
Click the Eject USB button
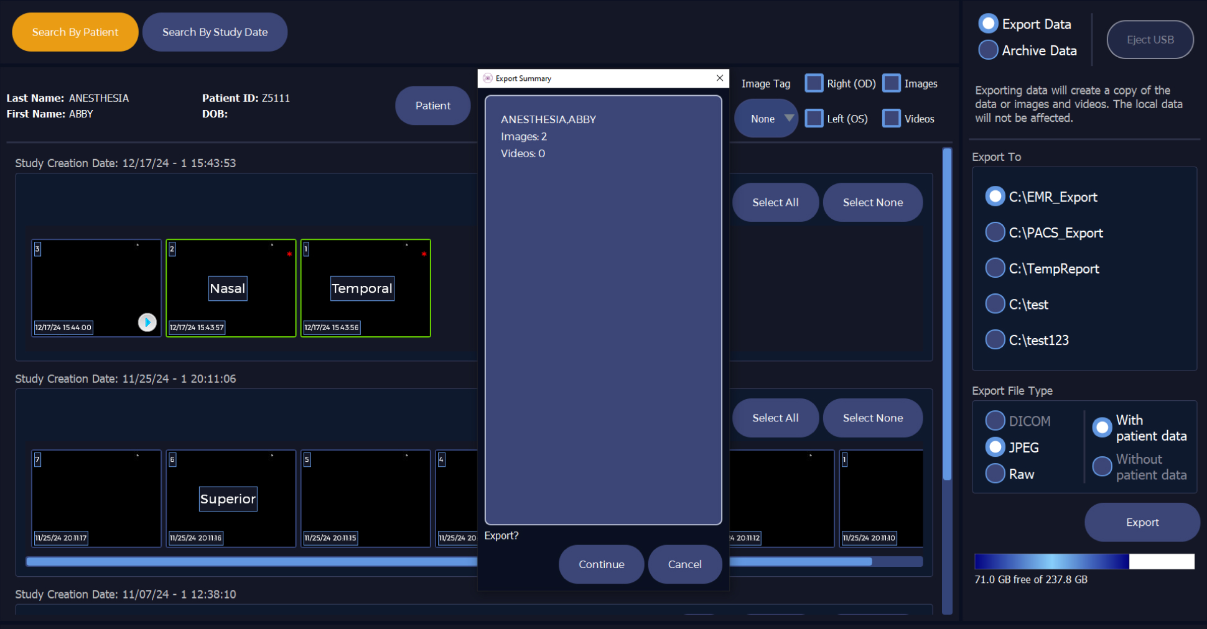coord(1150,40)
